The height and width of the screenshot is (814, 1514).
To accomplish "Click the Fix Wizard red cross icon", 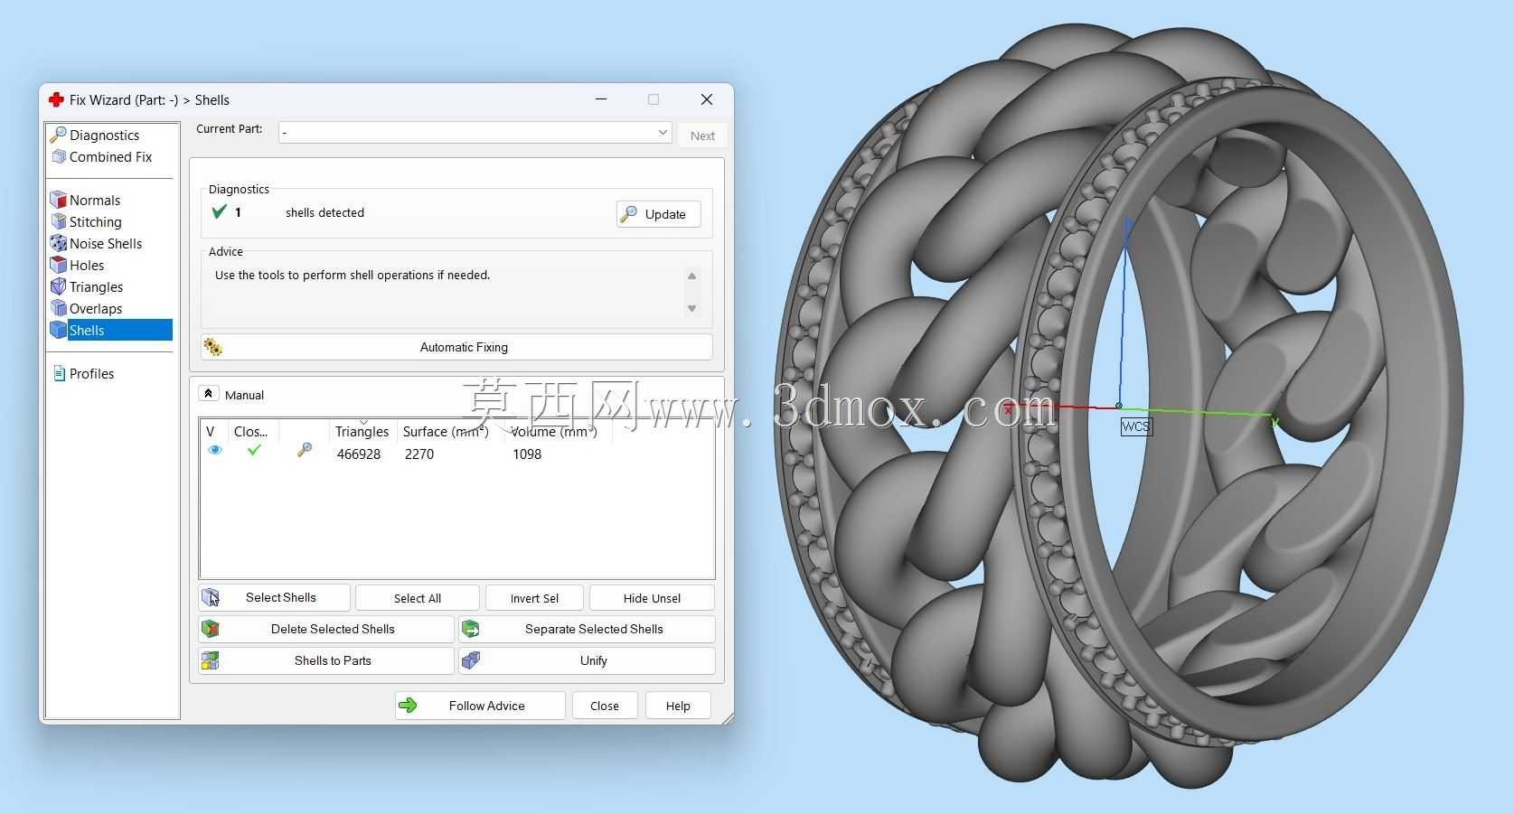I will pyautogui.click(x=56, y=99).
